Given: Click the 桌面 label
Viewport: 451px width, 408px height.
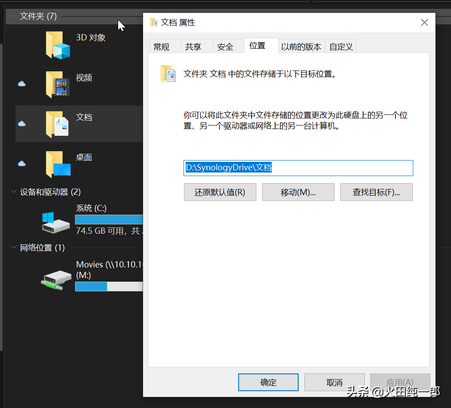Looking at the screenshot, I should point(84,157).
